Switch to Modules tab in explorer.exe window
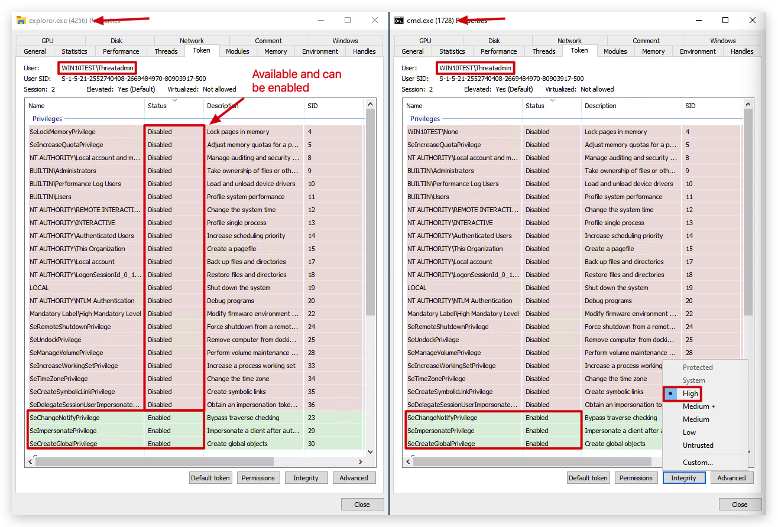Viewport: 778px width, 527px height. click(238, 51)
